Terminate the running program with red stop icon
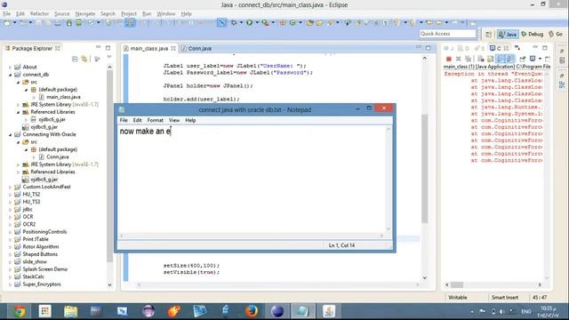This screenshot has height=320, width=569. 448,59
